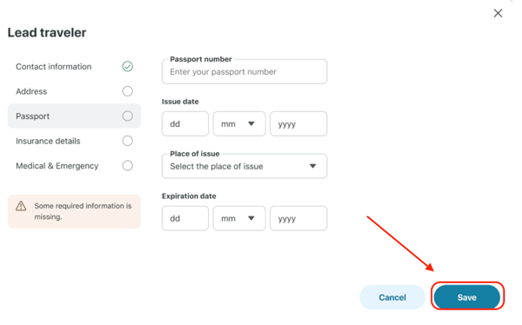Open the Insurance details section
522x325 pixels.
[74, 141]
